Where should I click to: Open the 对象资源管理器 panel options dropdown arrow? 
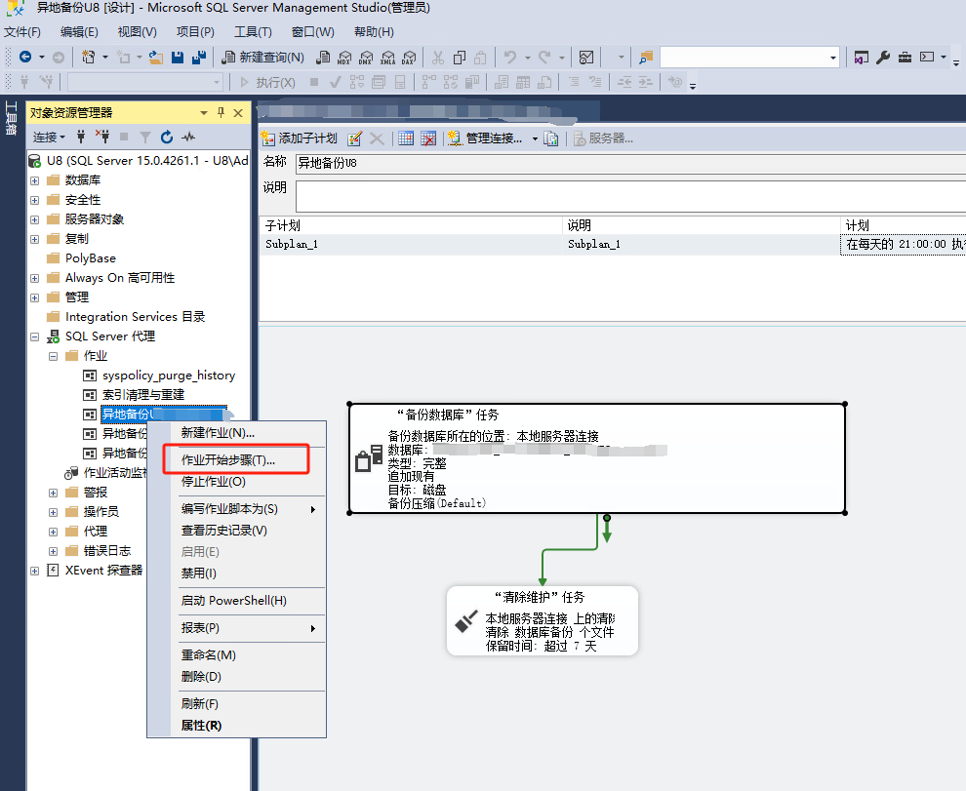203,113
